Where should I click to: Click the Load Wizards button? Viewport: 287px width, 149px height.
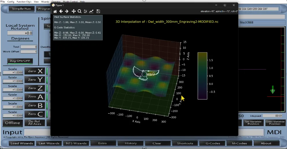(x=22, y=143)
